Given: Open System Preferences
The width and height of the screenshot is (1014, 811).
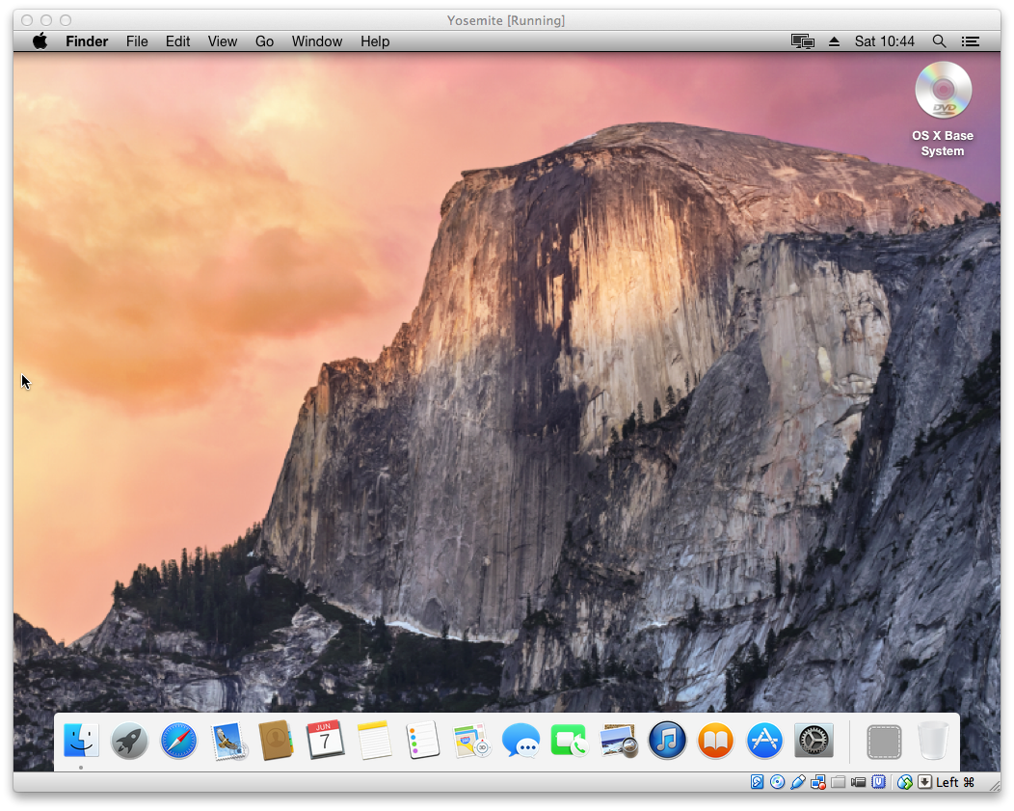Looking at the screenshot, I should click(x=813, y=741).
